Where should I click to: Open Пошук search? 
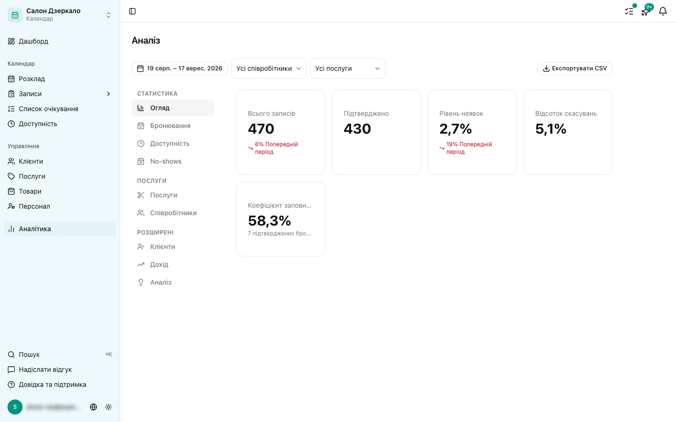(60, 354)
